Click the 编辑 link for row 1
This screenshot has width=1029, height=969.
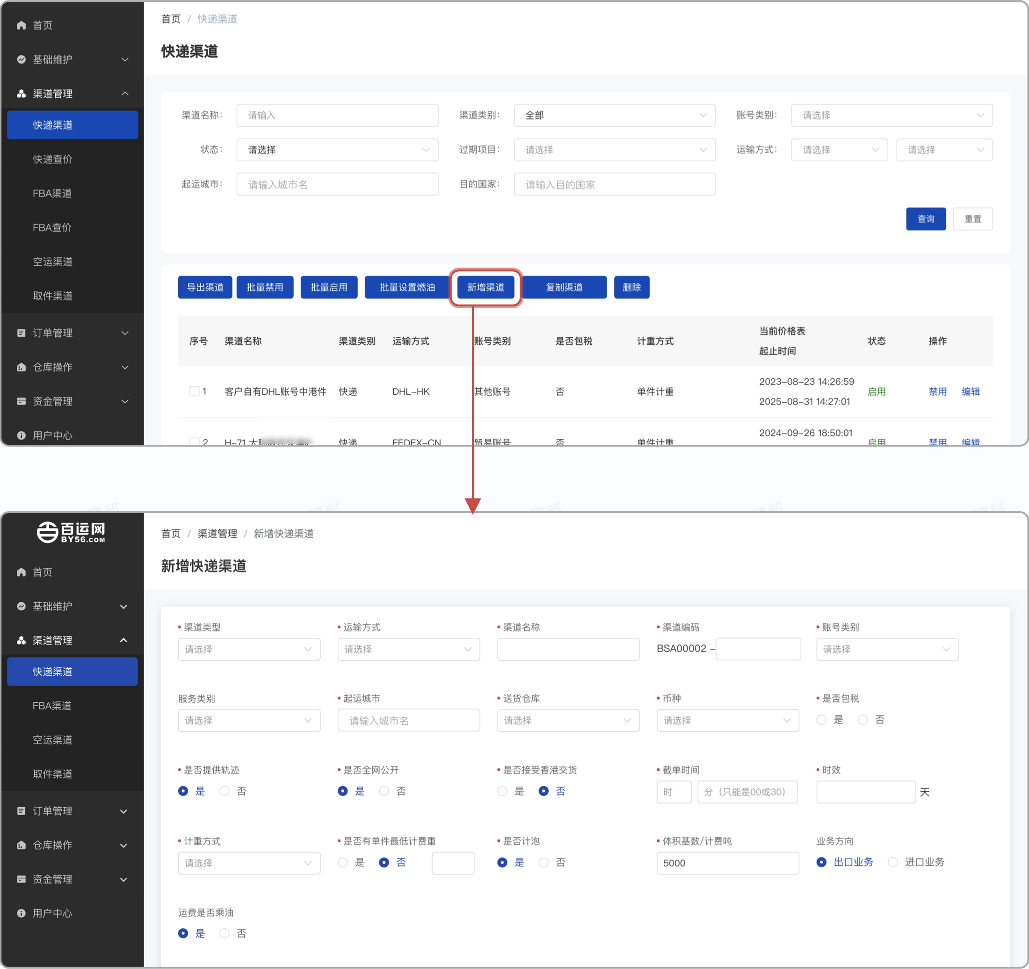970,392
